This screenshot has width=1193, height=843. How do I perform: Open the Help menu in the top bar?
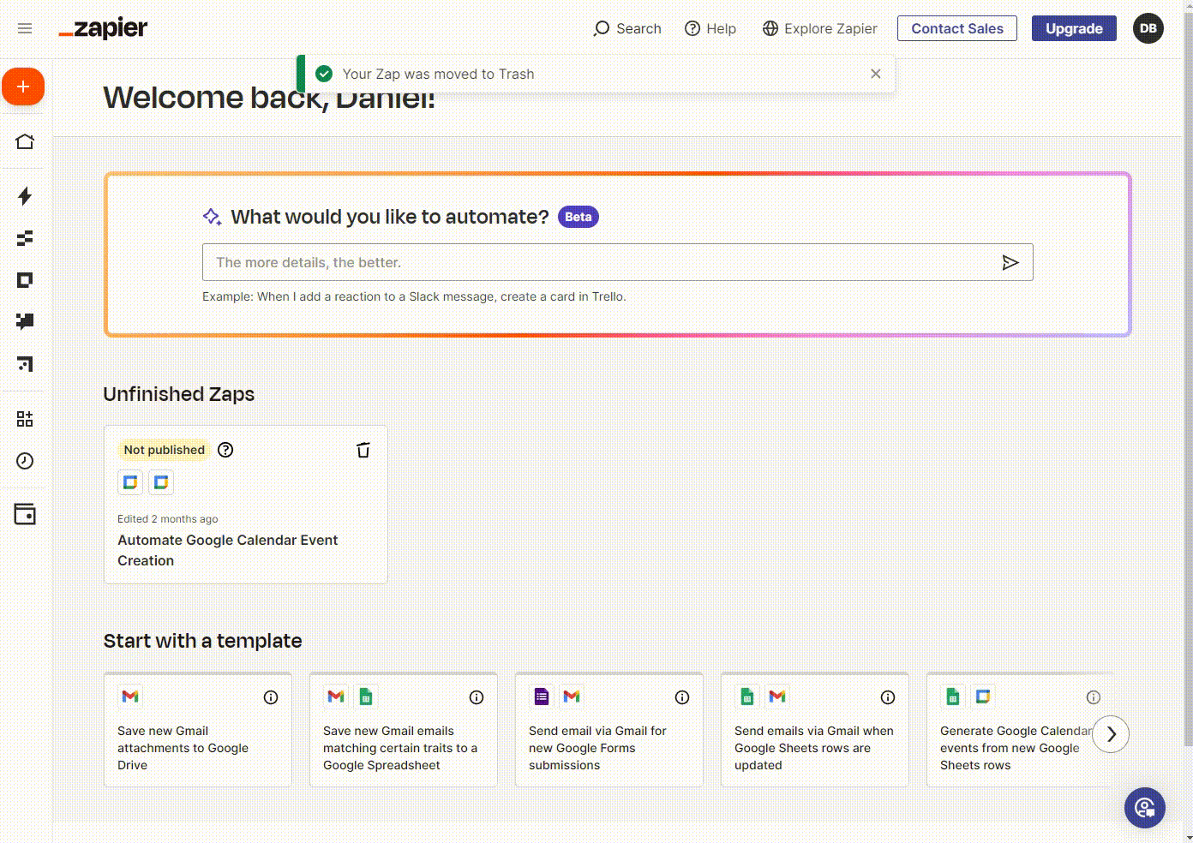[710, 28]
